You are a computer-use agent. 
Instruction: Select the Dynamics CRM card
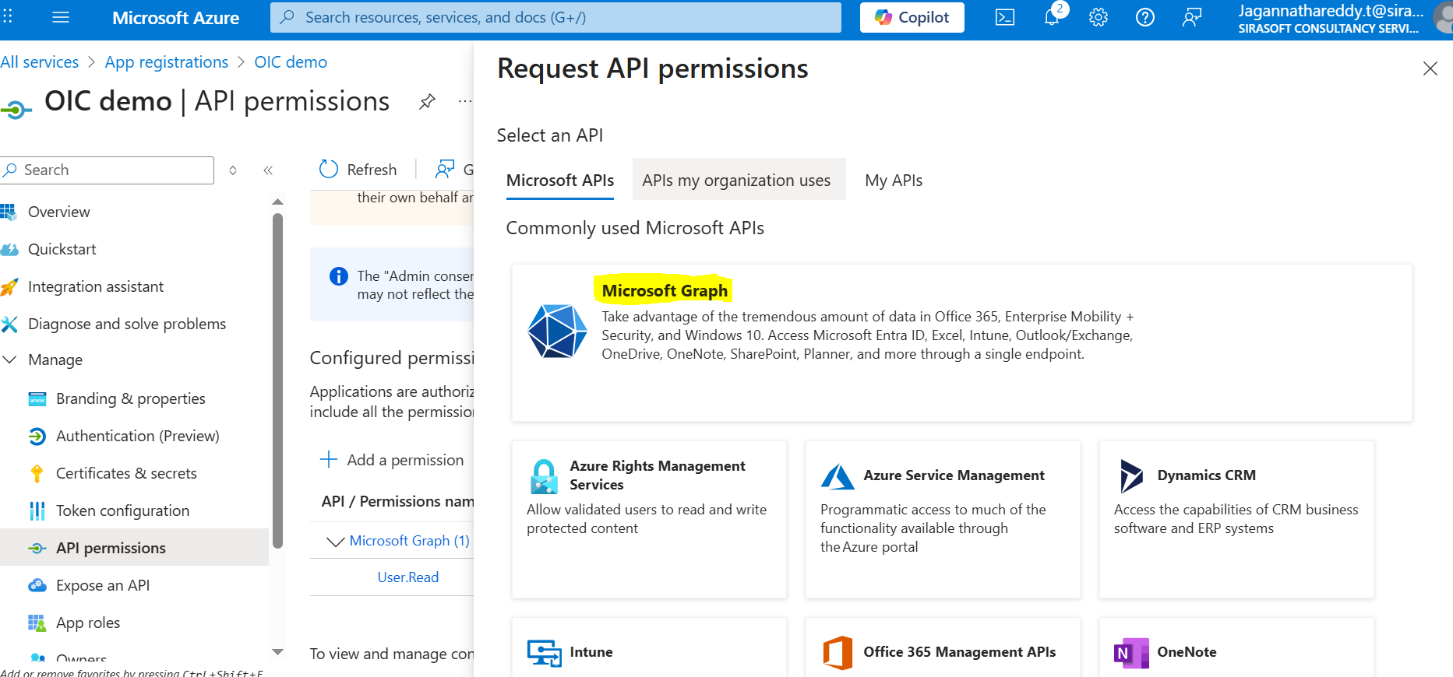point(1236,519)
